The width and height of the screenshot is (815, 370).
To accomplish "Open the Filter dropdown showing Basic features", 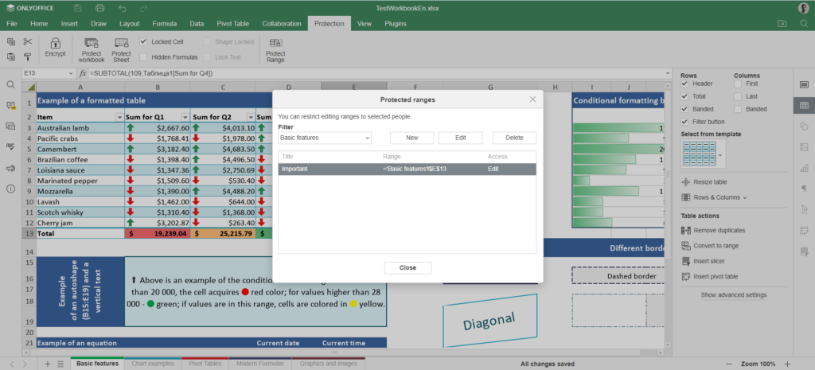I will tap(325, 138).
